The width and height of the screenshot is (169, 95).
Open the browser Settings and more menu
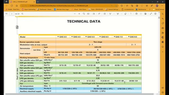[162, 6]
